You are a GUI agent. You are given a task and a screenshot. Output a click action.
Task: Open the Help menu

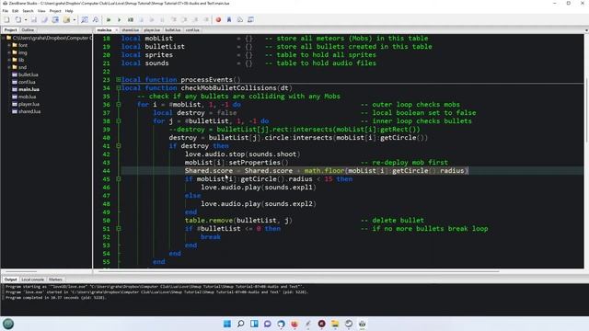tap(69, 11)
